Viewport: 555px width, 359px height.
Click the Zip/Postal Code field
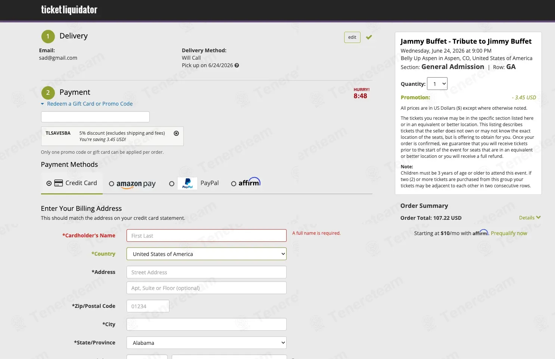click(x=148, y=306)
